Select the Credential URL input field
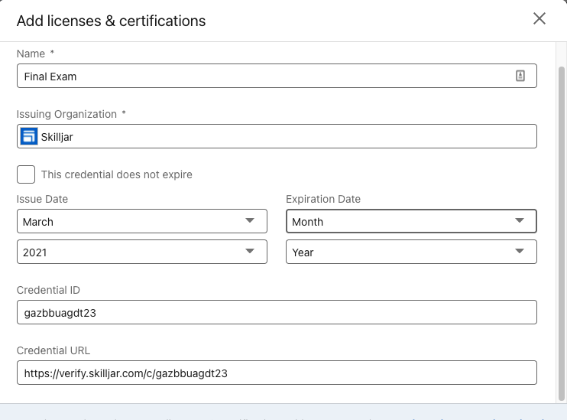This screenshot has width=567, height=420. [276, 373]
